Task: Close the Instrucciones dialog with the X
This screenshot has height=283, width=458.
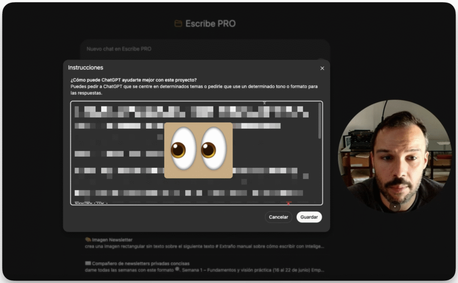Action: coord(322,68)
